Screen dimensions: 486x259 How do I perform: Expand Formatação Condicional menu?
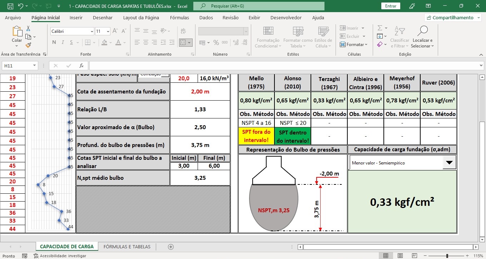pyautogui.click(x=268, y=37)
